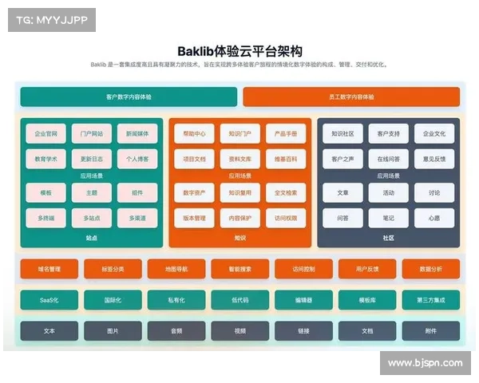This screenshot has width=479, height=383.
Task: Choose the 访问权限 box
Action: click(286, 218)
